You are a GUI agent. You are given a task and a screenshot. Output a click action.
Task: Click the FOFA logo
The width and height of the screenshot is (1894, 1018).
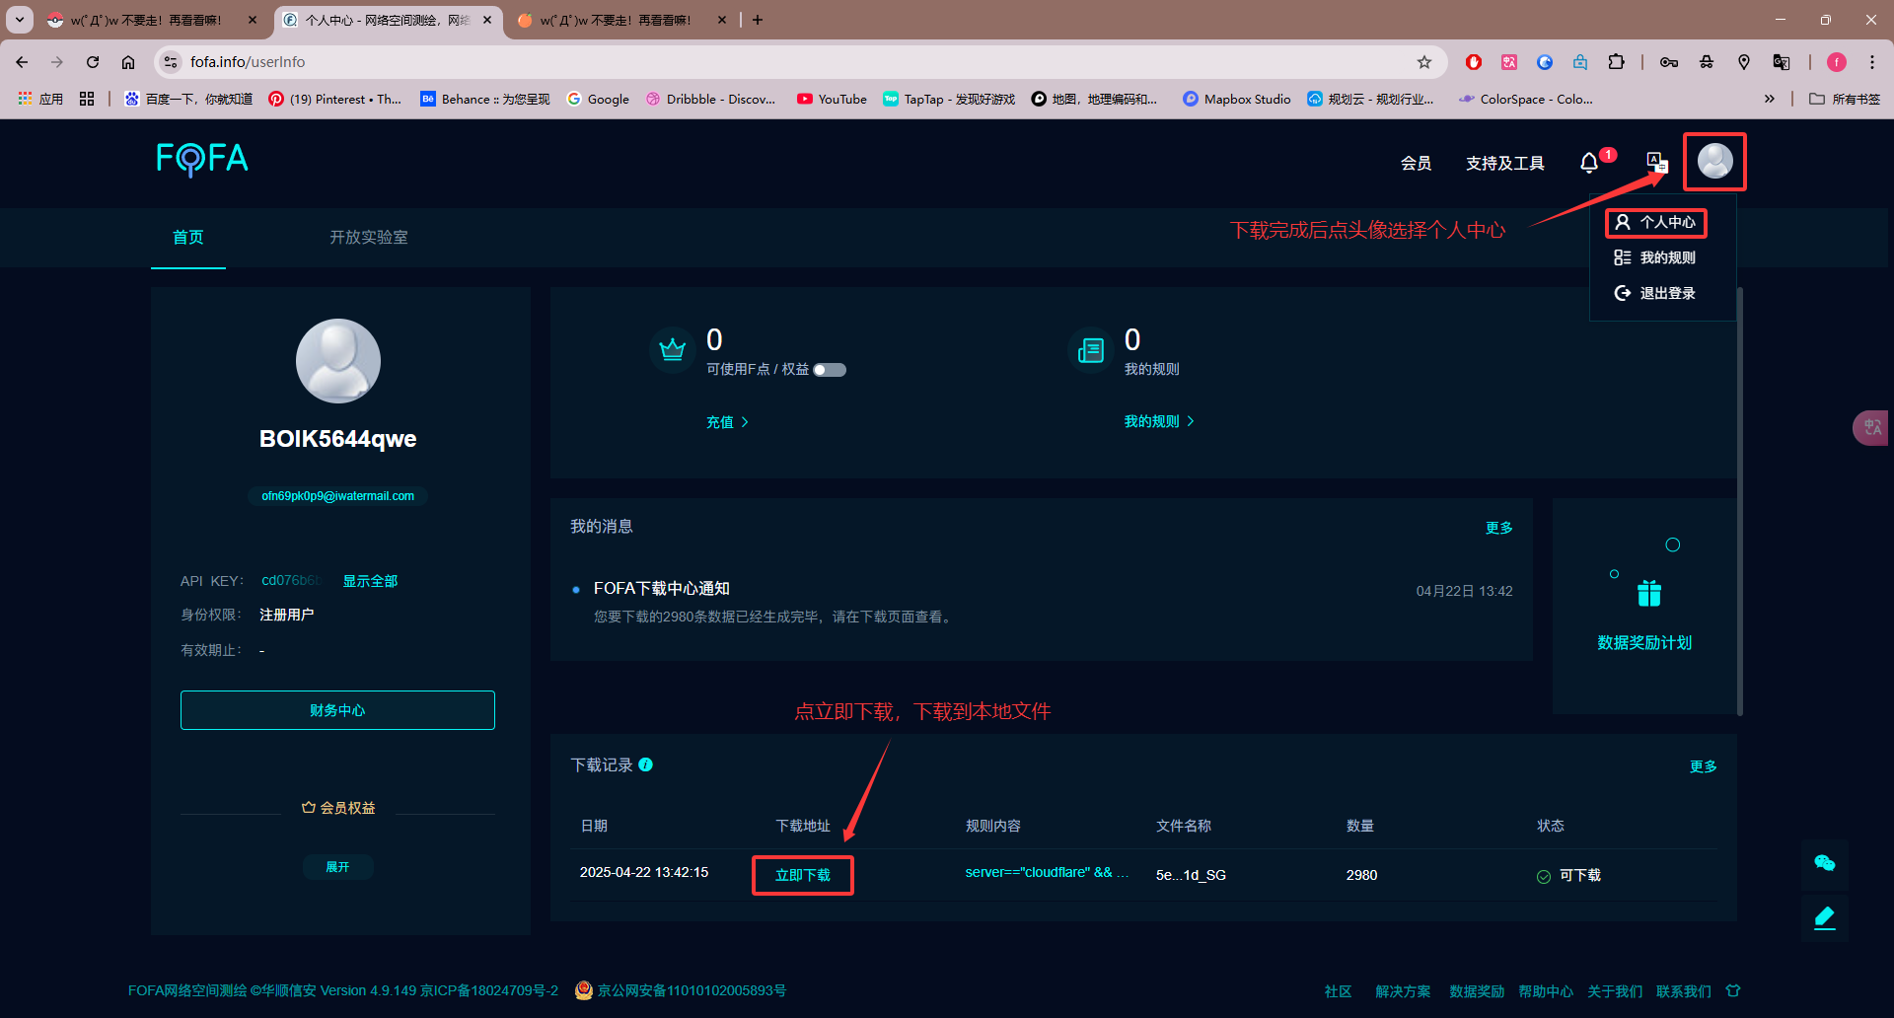202,159
